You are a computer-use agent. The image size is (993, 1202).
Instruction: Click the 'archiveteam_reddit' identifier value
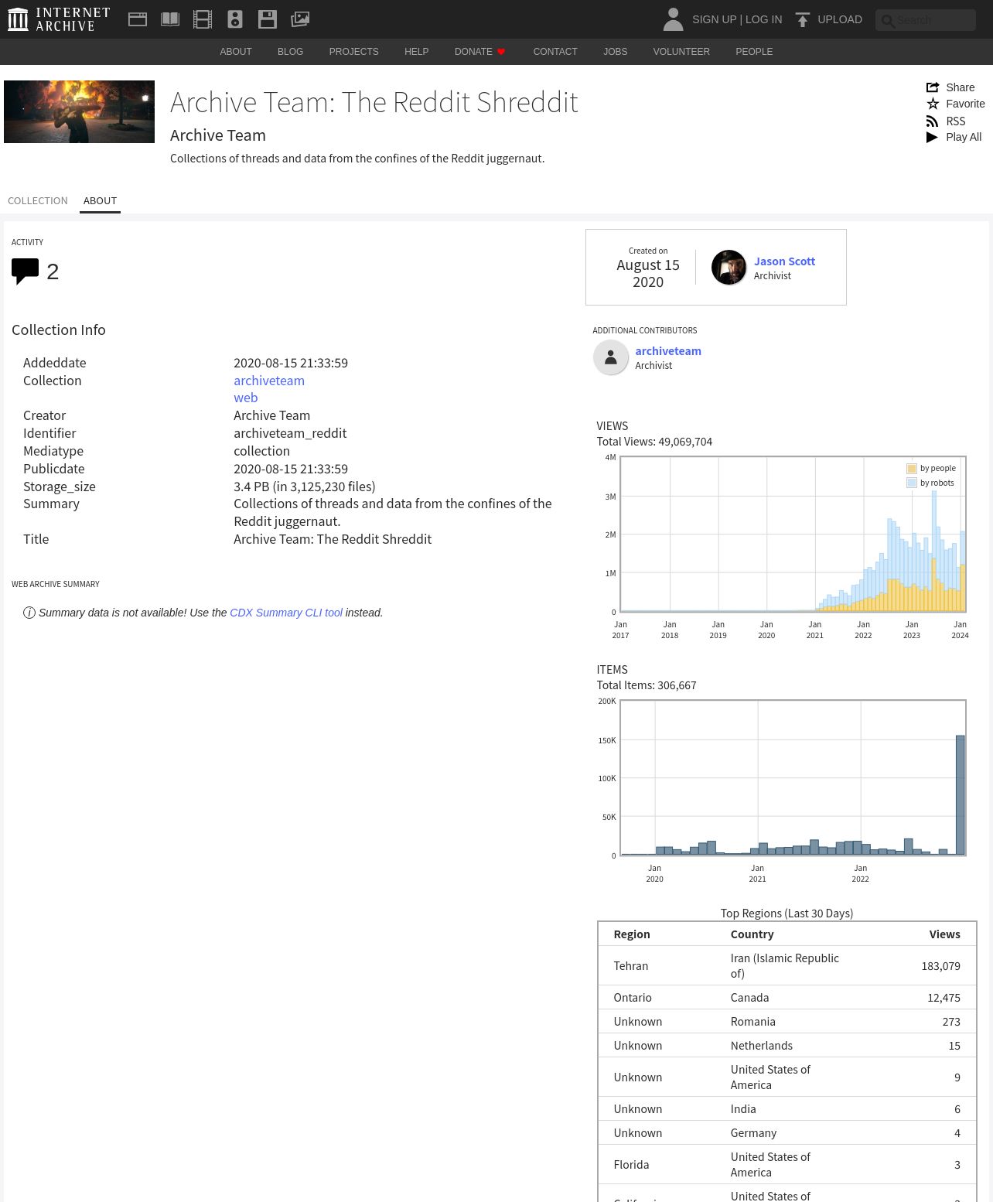[x=290, y=433]
